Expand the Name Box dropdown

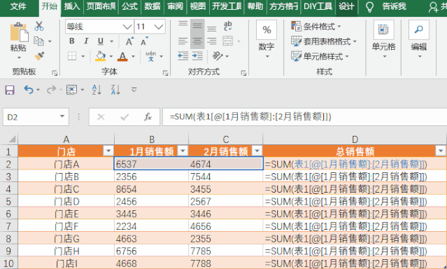coord(62,116)
